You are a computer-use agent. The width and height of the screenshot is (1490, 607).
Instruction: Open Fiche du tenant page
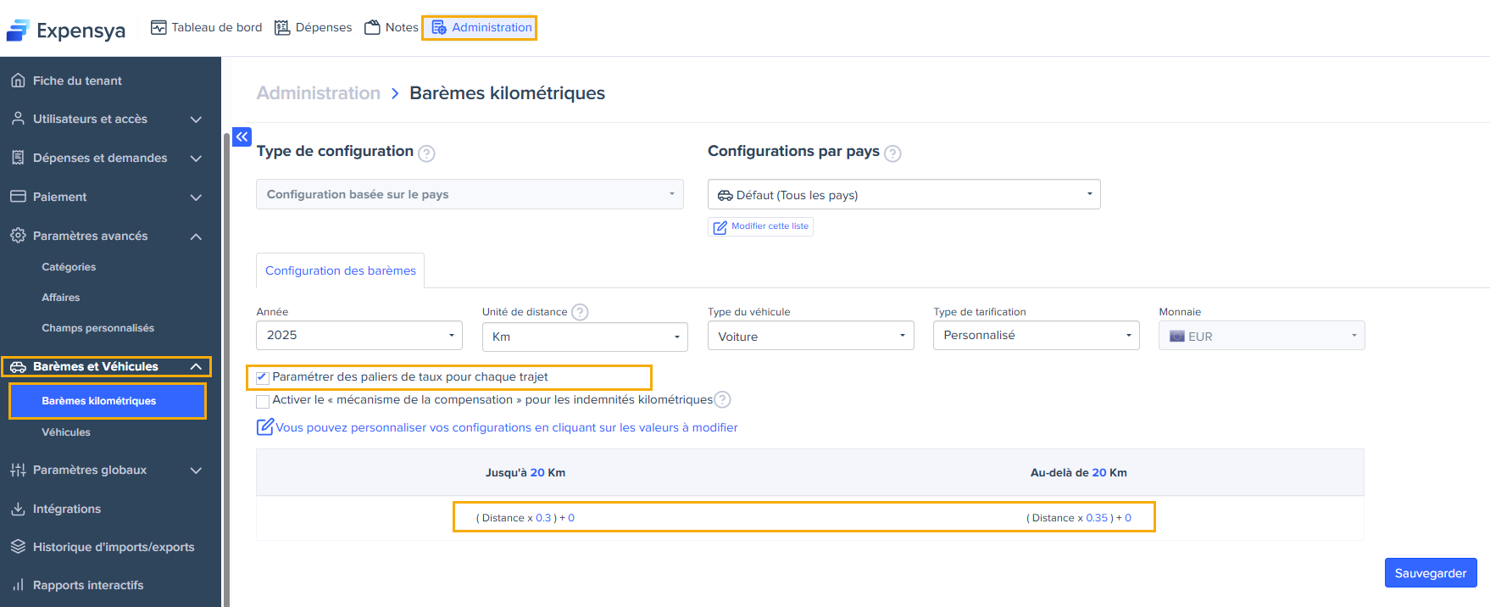click(x=77, y=81)
